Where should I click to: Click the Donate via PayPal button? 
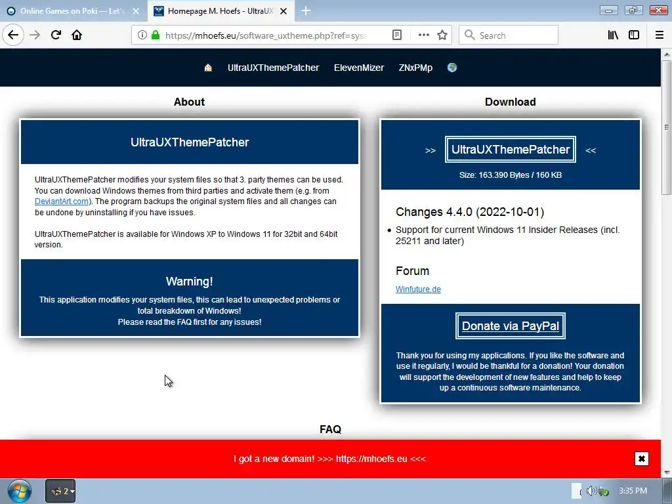[511, 325]
